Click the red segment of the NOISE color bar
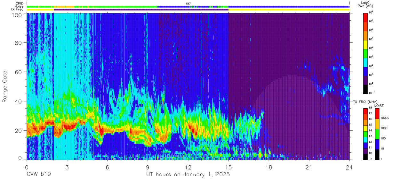 [377, 114]
